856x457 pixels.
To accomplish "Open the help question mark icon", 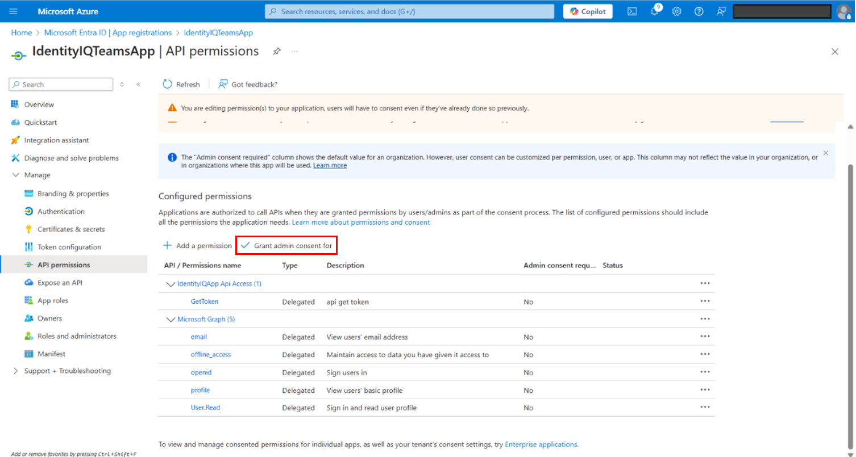I will click(x=699, y=11).
